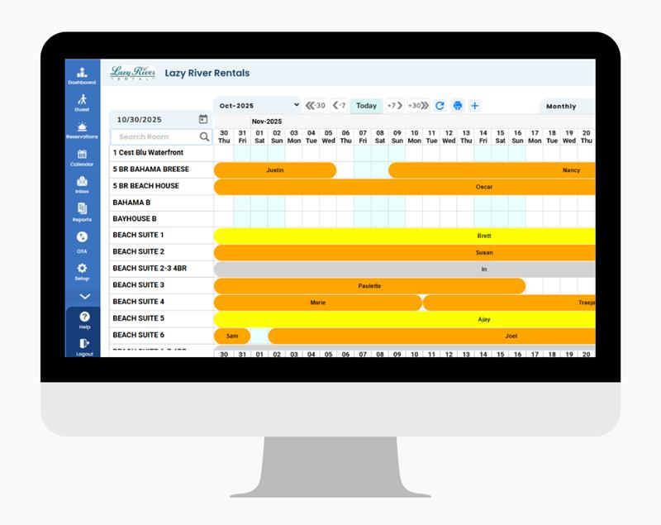Add a new booking with plus icon
Screen dimensions: 661x525
point(474,106)
